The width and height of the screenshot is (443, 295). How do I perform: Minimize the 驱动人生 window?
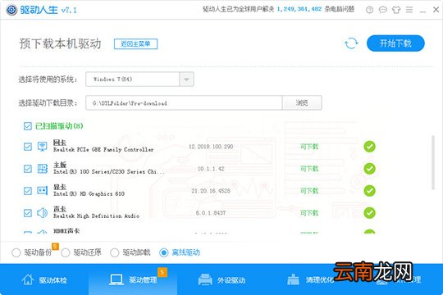pyautogui.click(x=422, y=11)
